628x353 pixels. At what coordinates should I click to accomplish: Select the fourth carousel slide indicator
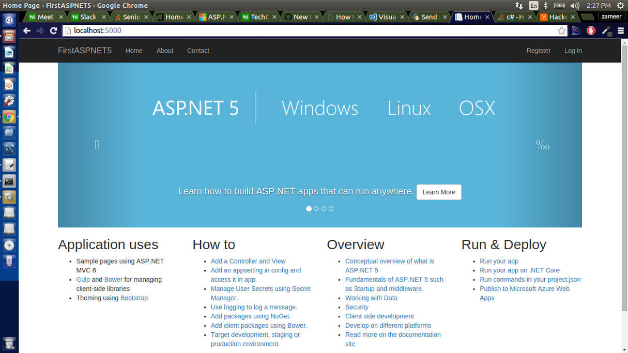click(331, 209)
